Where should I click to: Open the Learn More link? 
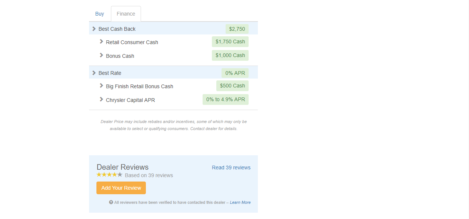point(240,202)
